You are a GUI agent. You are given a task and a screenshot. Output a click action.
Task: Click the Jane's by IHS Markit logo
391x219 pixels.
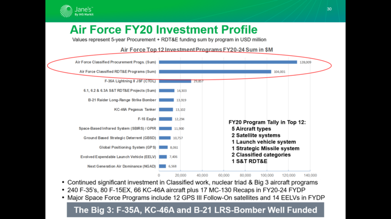(77, 11)
